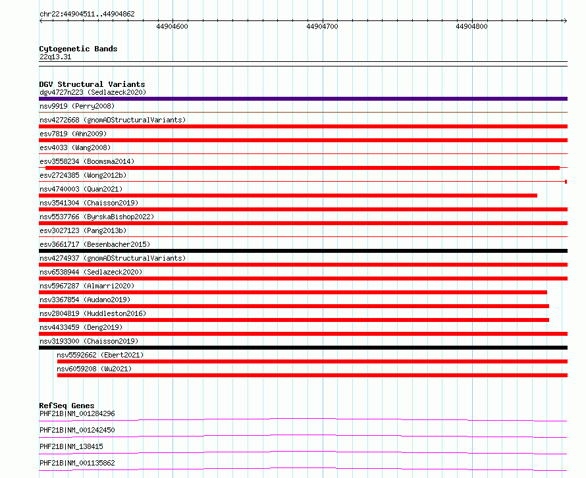Click the 44904700 ruler tick label
Viewport: 586px width, 478px height.
click(322, 26)
